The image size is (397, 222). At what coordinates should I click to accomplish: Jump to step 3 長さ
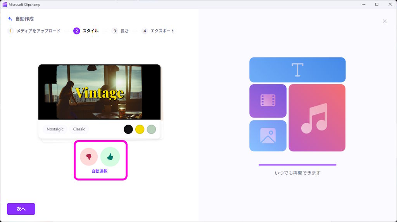tap(120, 31)
